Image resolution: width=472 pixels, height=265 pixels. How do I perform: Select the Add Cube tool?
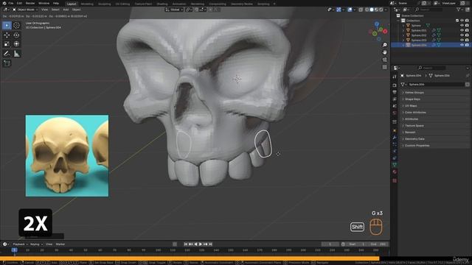(x=7, y=63)
